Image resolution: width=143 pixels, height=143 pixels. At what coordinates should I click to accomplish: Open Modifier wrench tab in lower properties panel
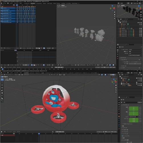pos(119,119)
